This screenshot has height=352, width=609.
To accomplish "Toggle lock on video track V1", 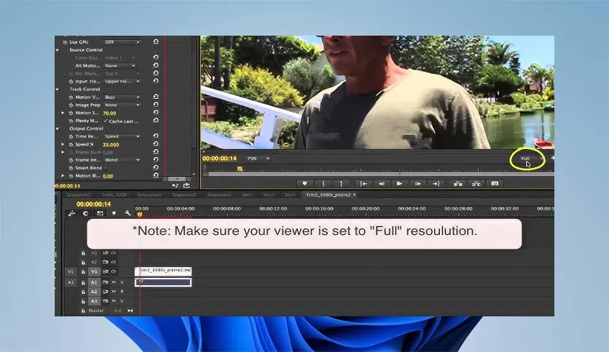I will (x=83, y=271).
